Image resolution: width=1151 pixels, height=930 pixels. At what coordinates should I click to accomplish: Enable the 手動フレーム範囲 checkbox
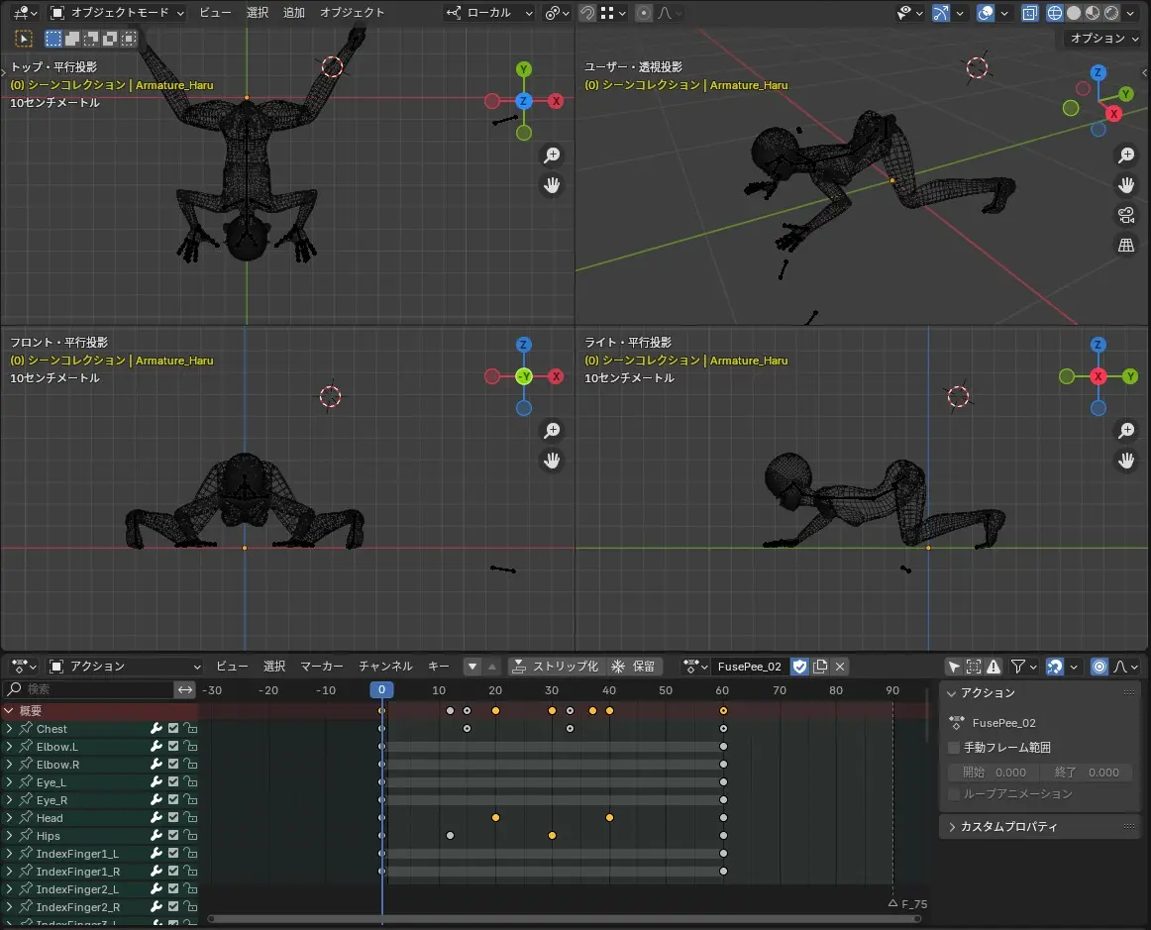(x=954, y=748)
